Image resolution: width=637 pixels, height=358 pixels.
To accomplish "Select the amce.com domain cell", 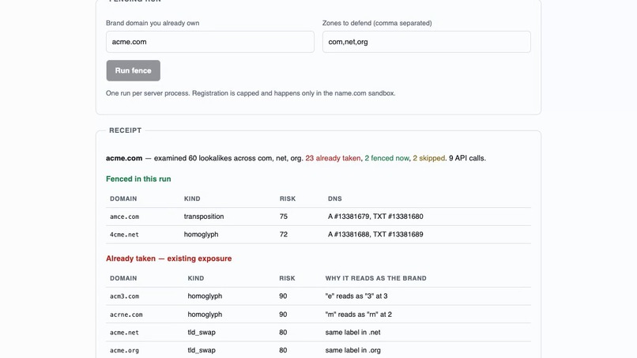I will 124,217.
